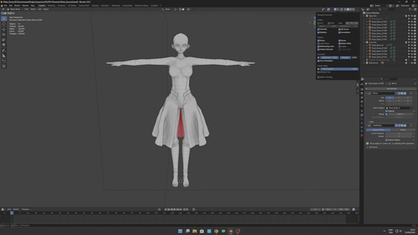This screenshot has height=235, width=418.
Task: Switch viewport to solid shading
Action: coord(348,9)
